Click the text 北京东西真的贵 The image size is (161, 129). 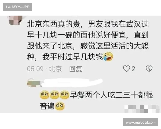click(x=54, y=24)
